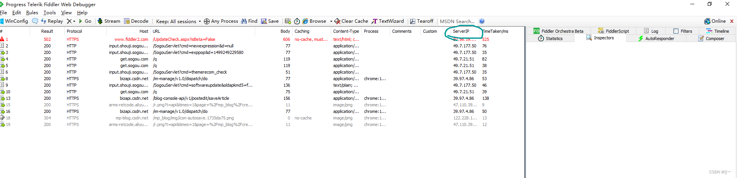Open the Remove sessions X dropdown
The image size is (737, 178).
pyautogui.click(x=71, y=21)
